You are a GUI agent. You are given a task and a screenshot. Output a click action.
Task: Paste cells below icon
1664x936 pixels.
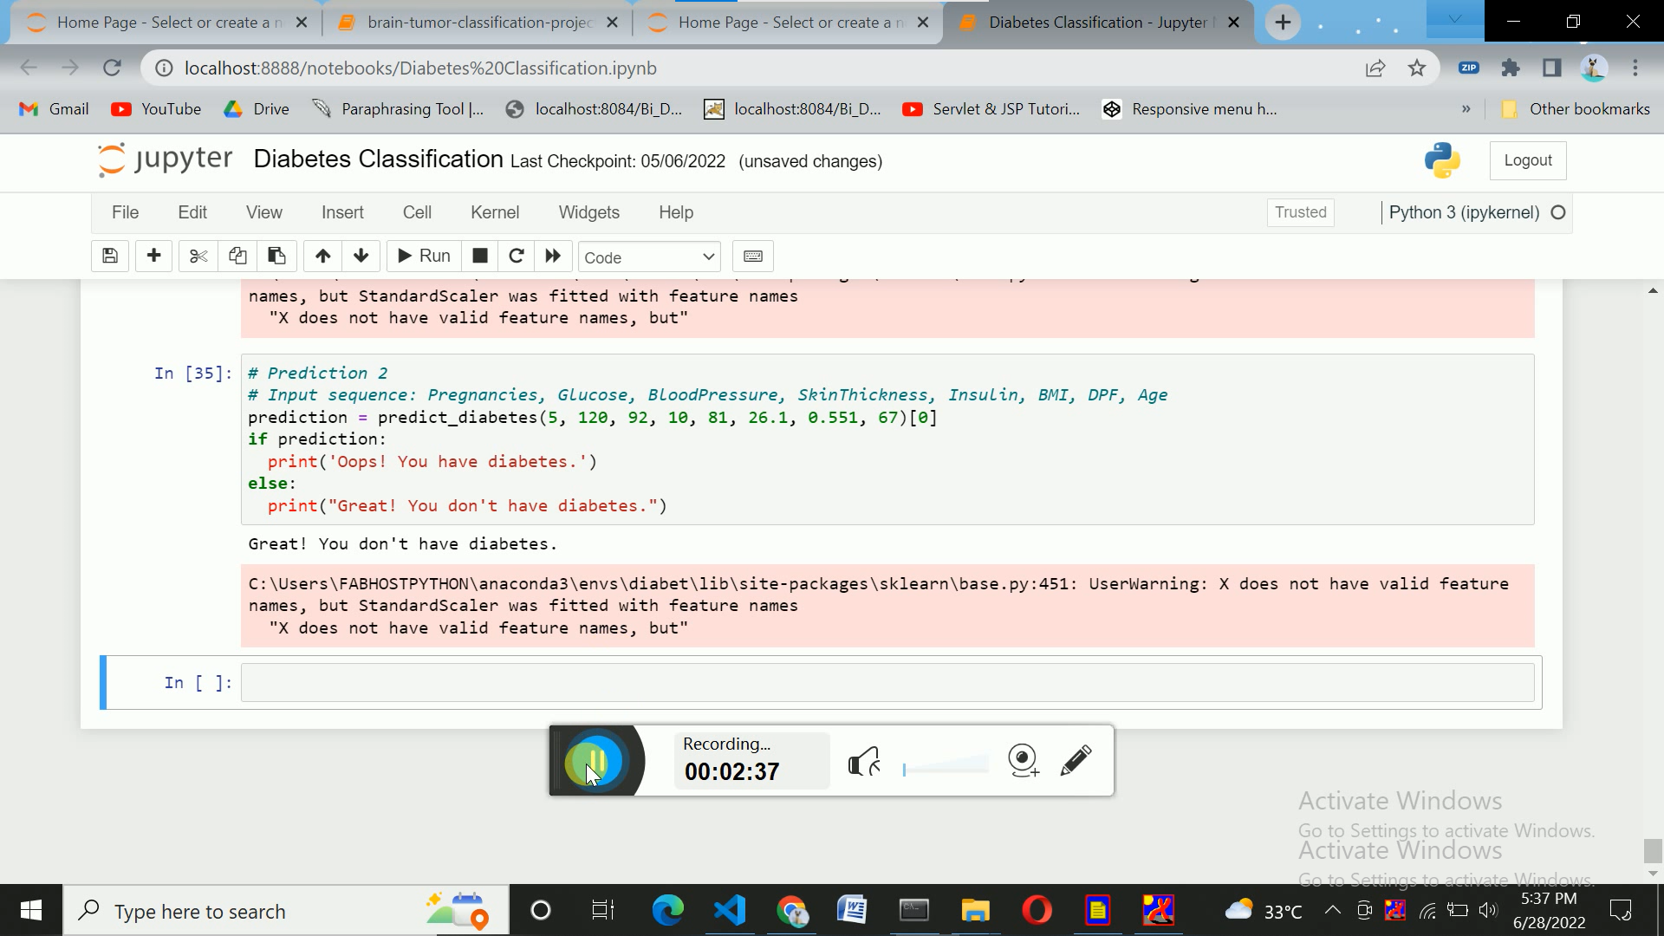click(276, 257)
